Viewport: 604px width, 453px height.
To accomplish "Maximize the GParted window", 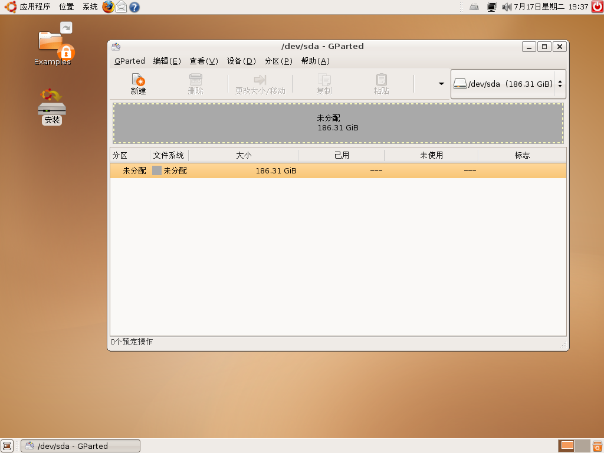I will 544,47.
